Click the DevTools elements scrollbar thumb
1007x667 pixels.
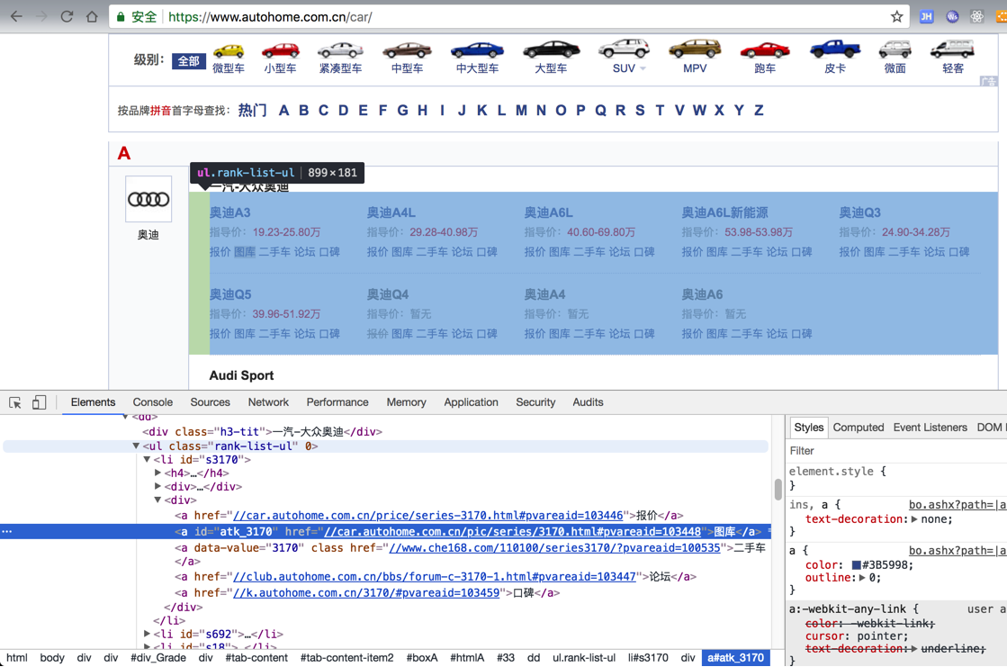778,490
